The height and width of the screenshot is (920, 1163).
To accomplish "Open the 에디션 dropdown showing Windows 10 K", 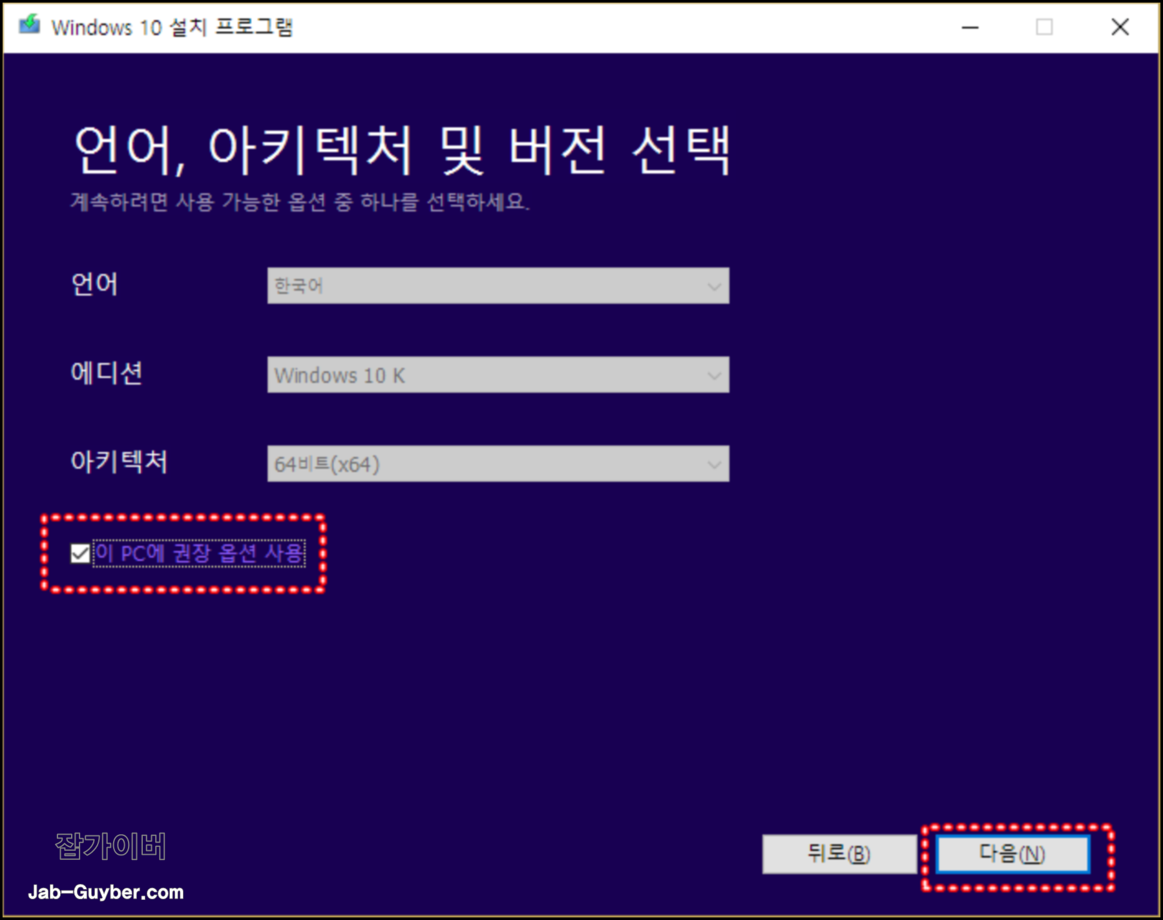I will coord(498,374).
